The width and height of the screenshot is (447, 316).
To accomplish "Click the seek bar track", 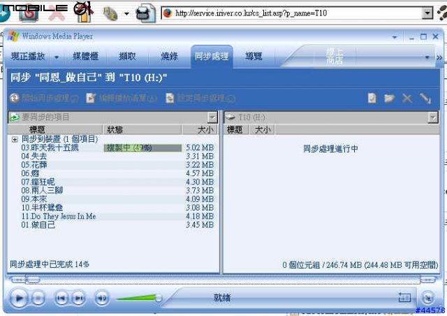I will [222, 280].
